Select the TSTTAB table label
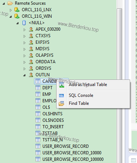This screenshot has height=163, width=137. (50, 133)
